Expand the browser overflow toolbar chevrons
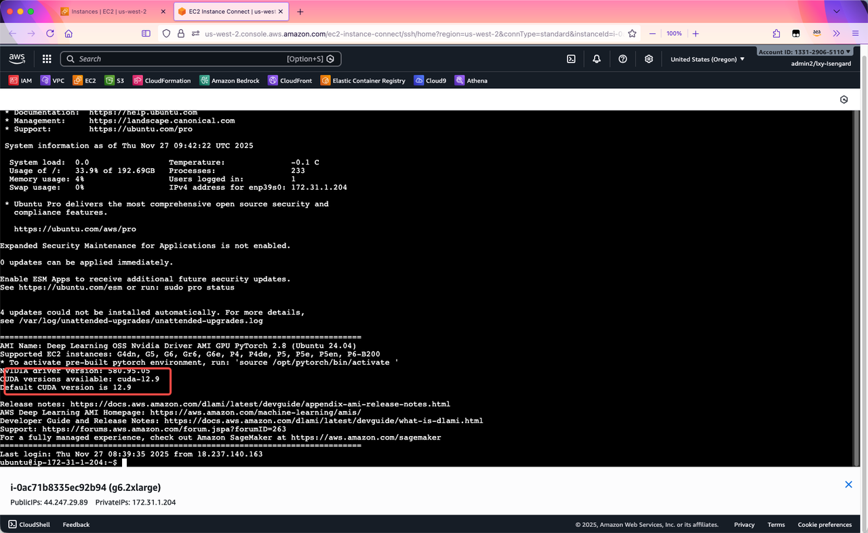868x533 pixels. click(836, 33)
